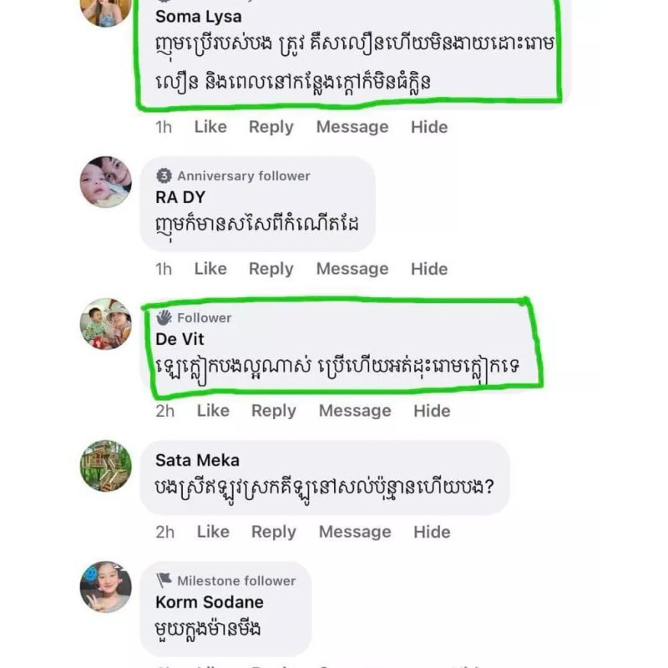Viewport: 668px width, 668px height.
Task: Click the Anniversary follower badge icon
Action: [x=164, y=175]
